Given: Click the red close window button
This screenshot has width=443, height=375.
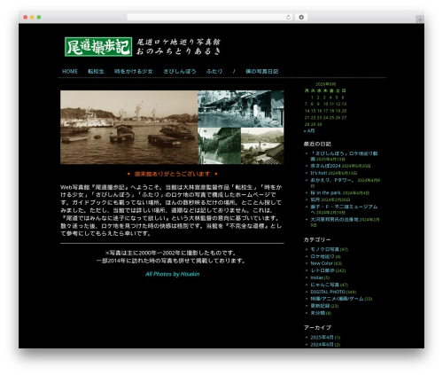Looking at the screenshot, I should (26, 17).
